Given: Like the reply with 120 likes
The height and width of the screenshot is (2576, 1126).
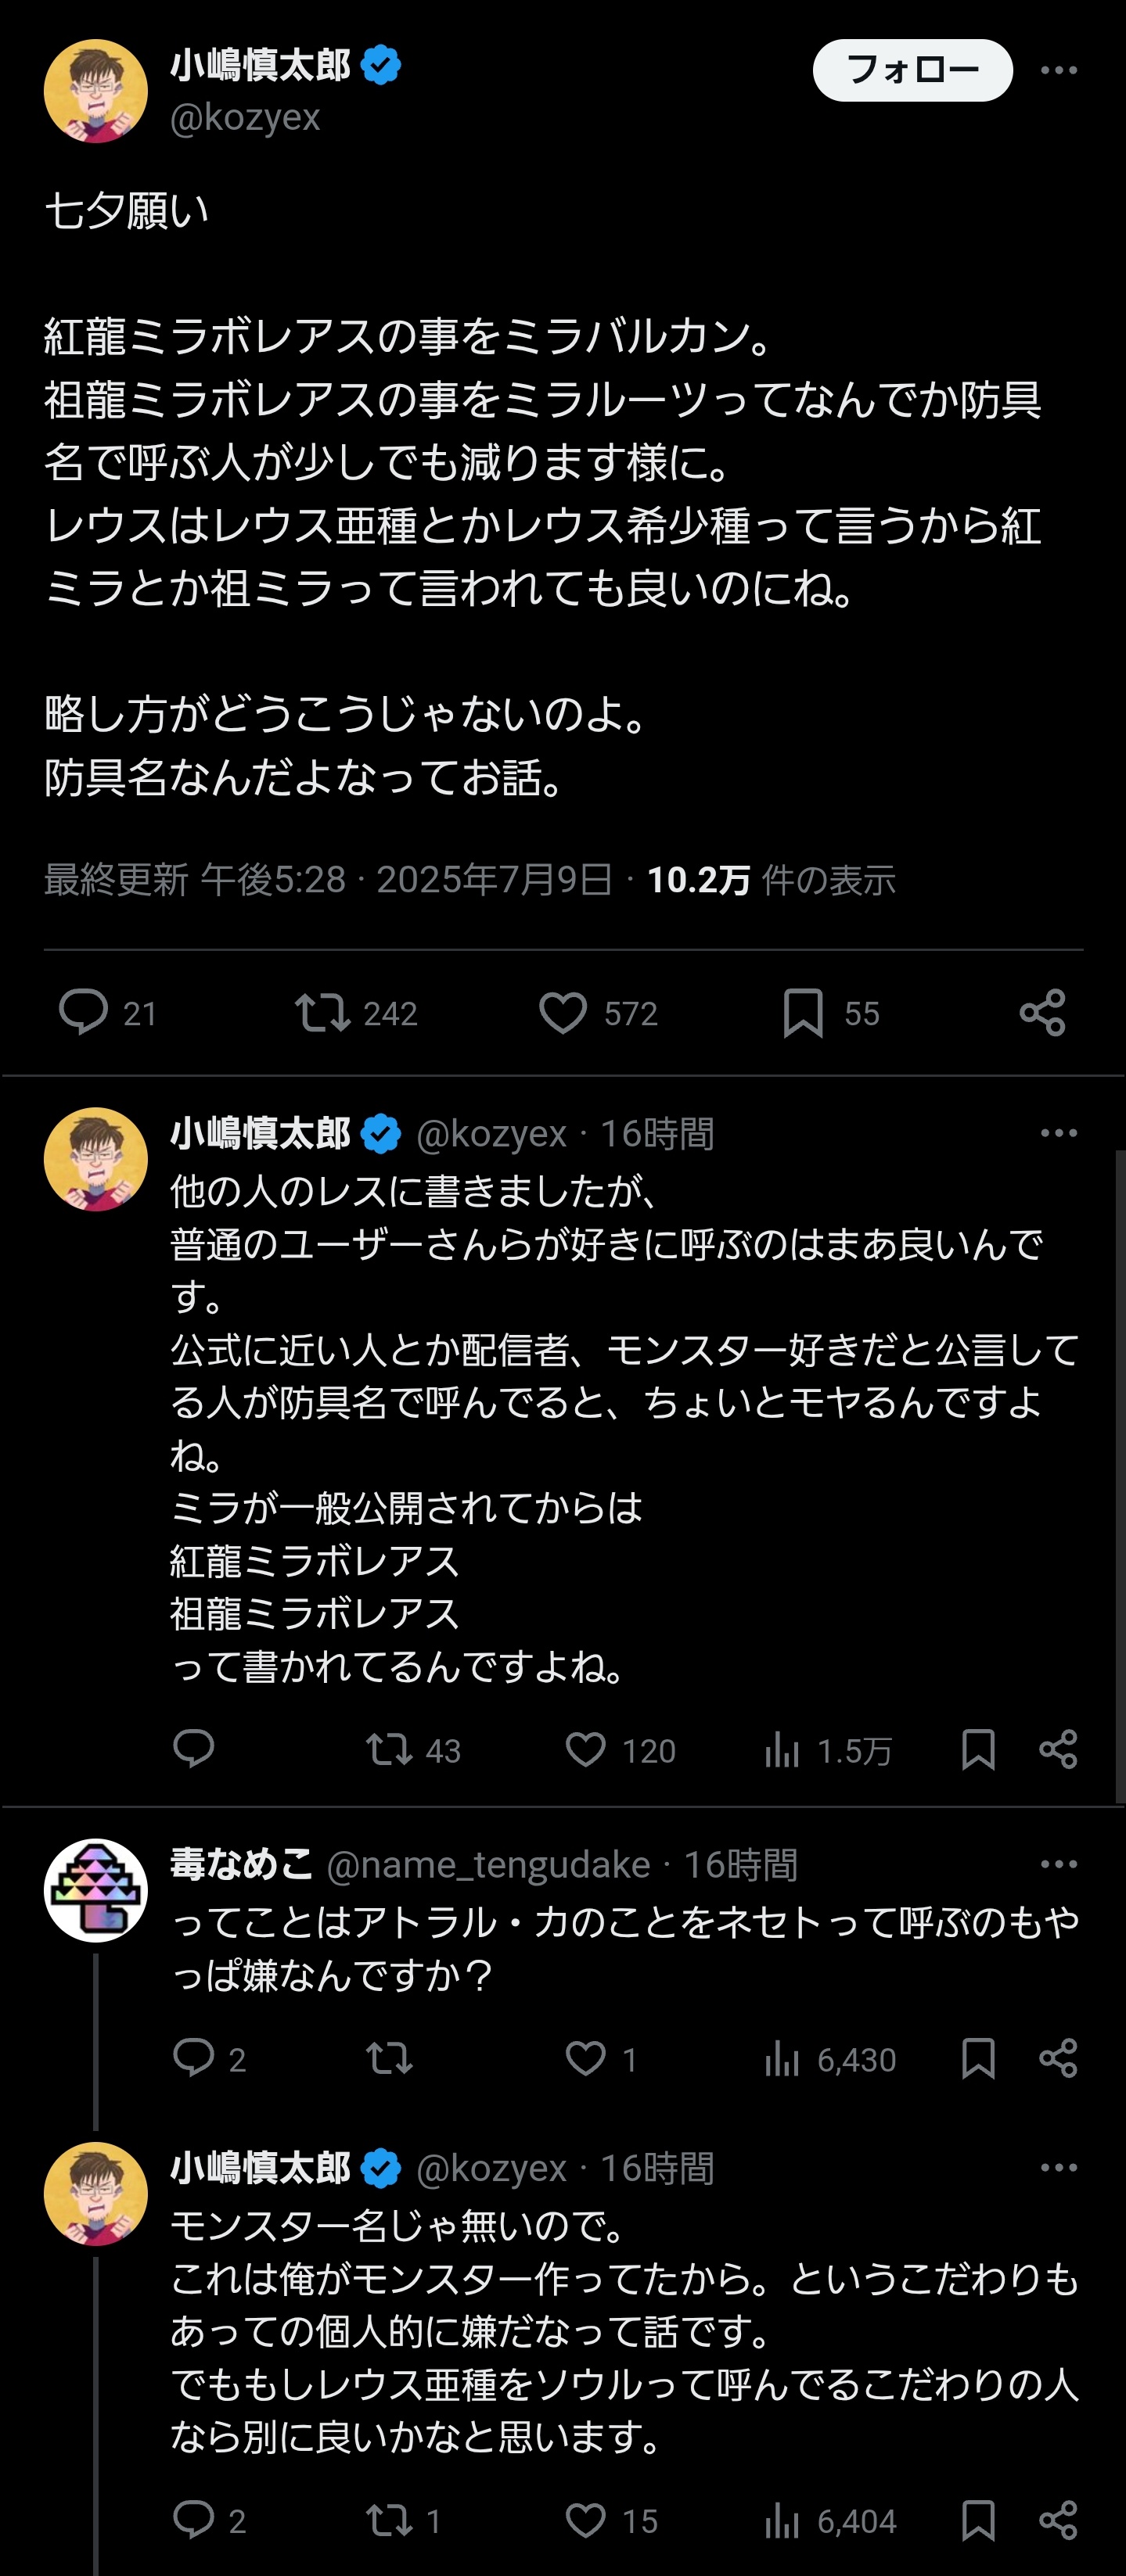Looking at the screenshot, I should pos(585,1750).
